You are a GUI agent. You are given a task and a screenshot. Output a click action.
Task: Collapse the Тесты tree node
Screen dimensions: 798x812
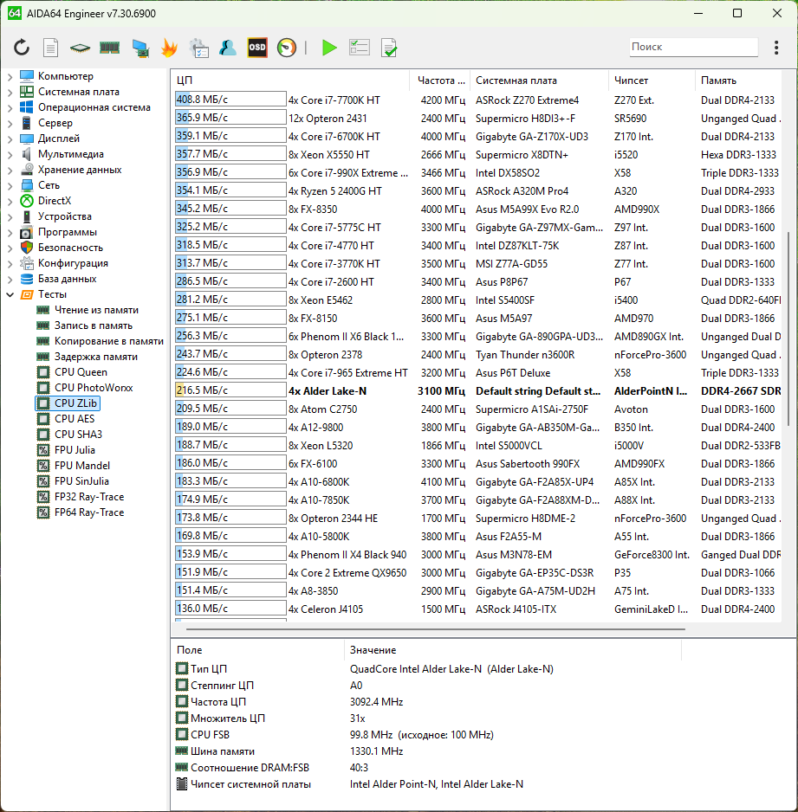pos(10,294)
